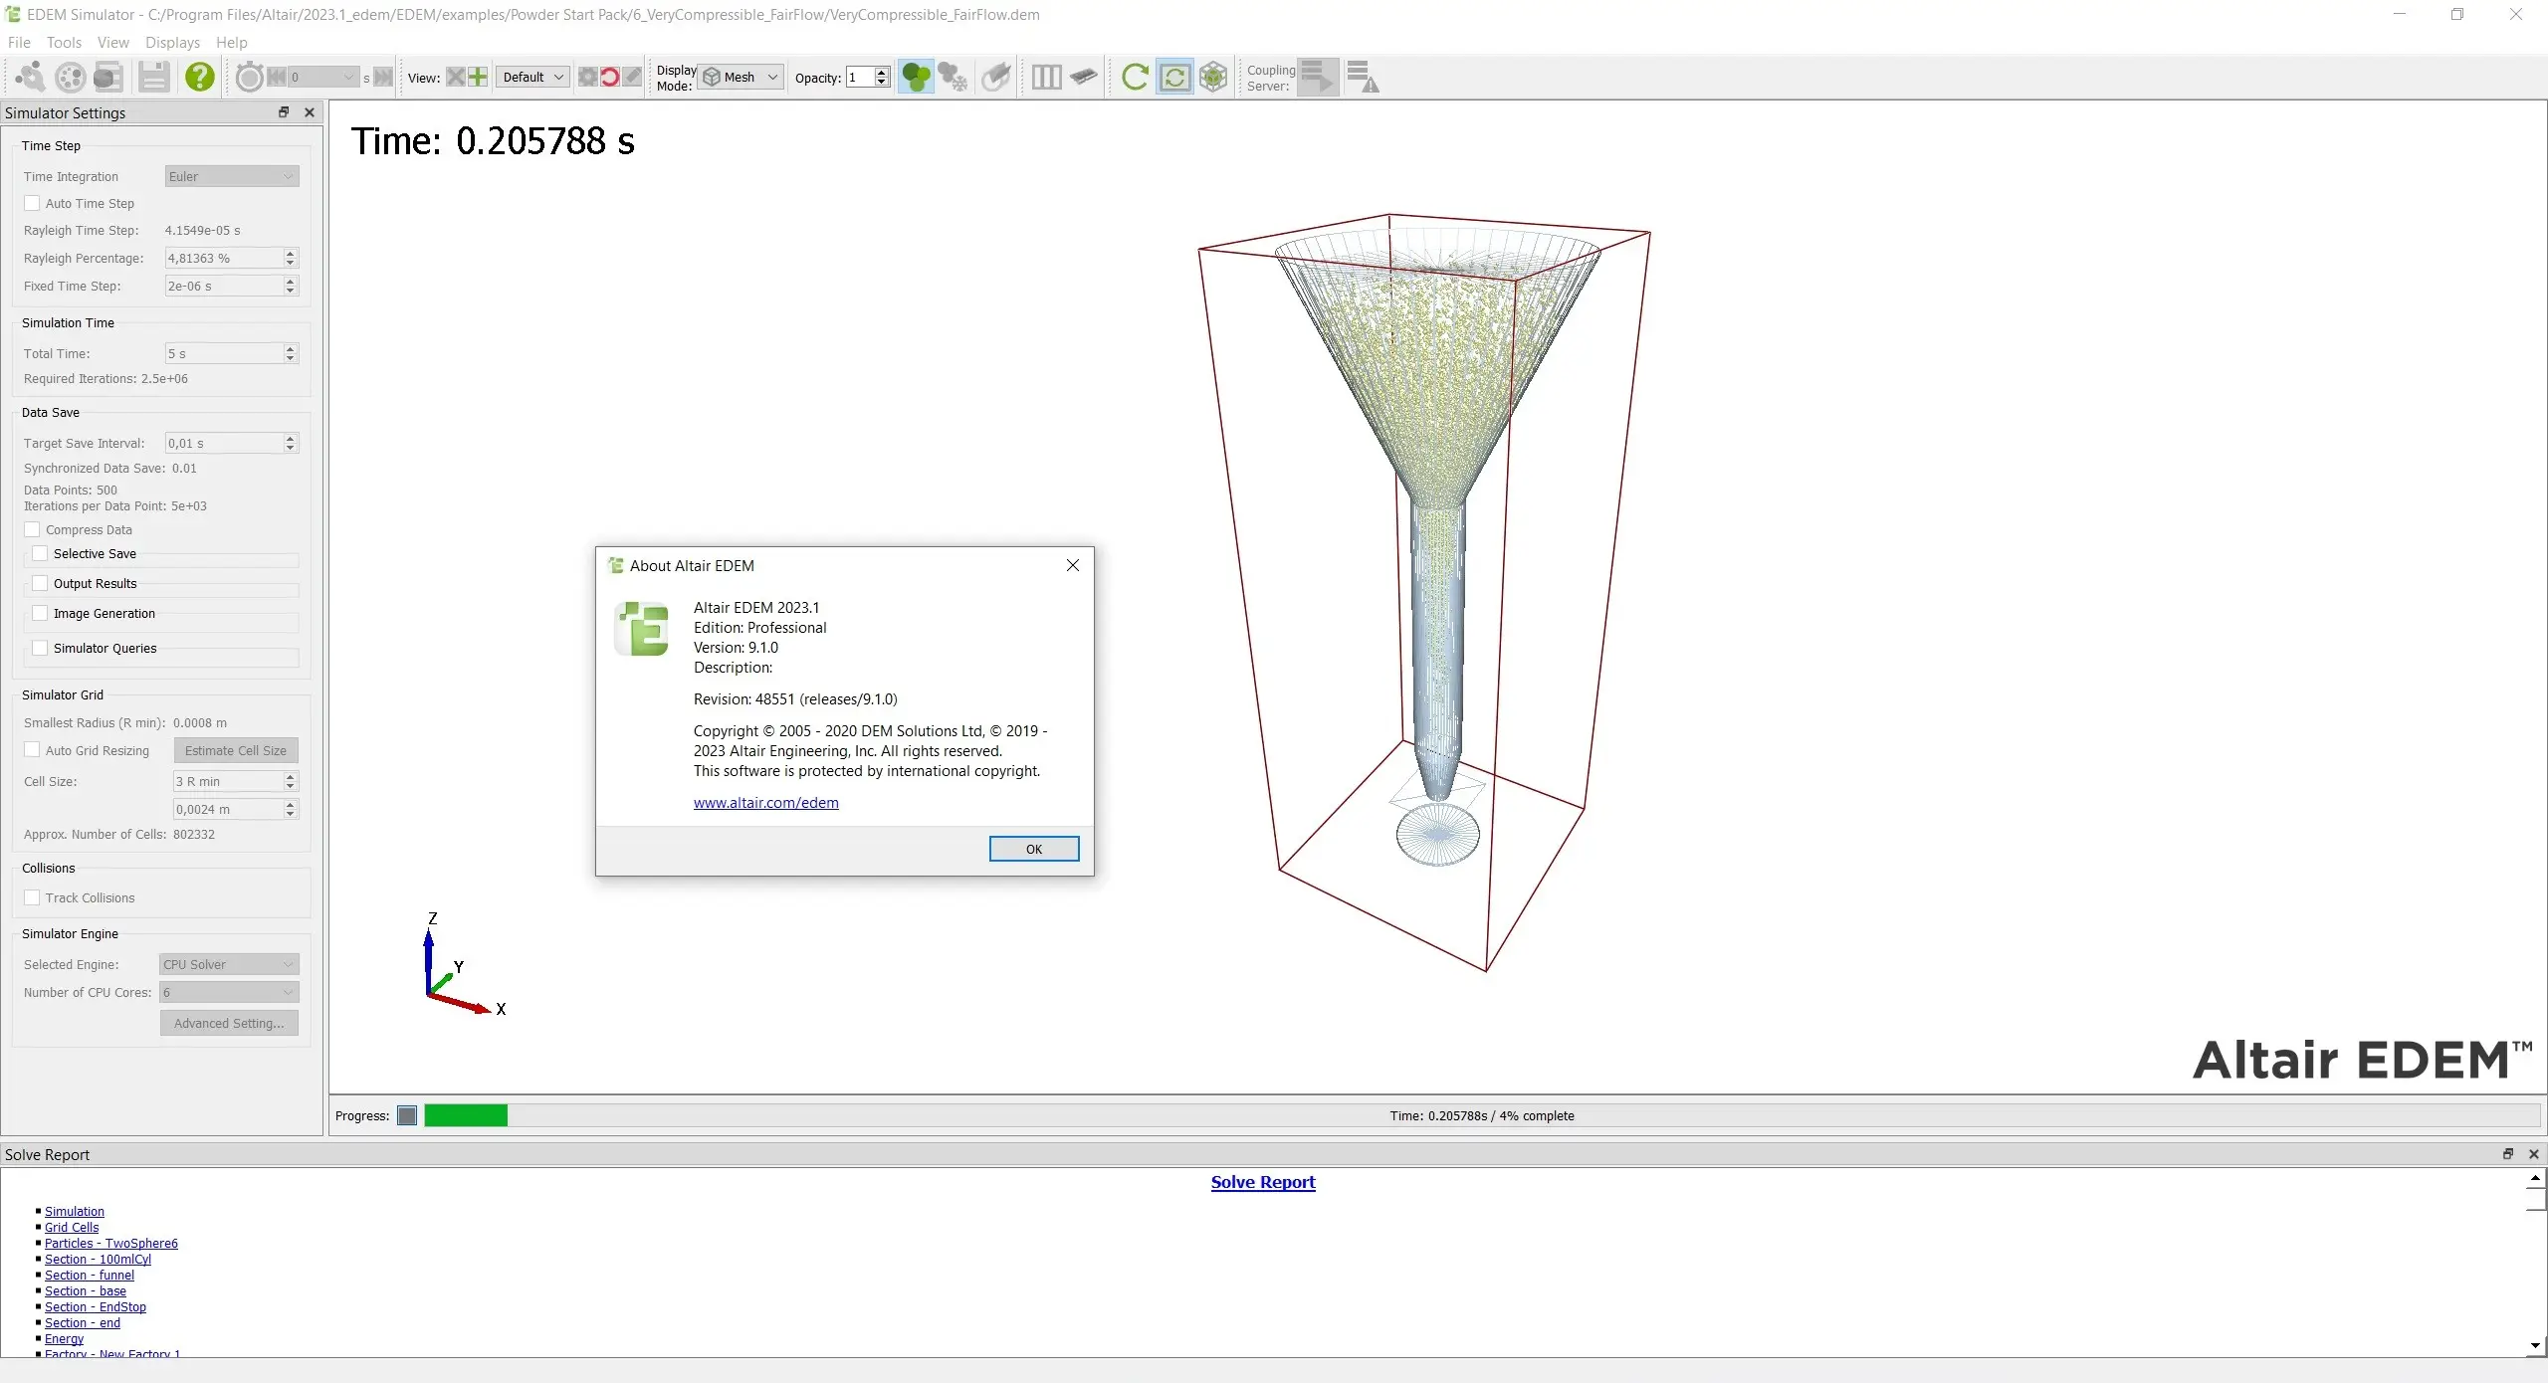The height and width of the screenshot is (1383, 2548).
Task: Open the Displays menu
Action: tap(172, 42)
